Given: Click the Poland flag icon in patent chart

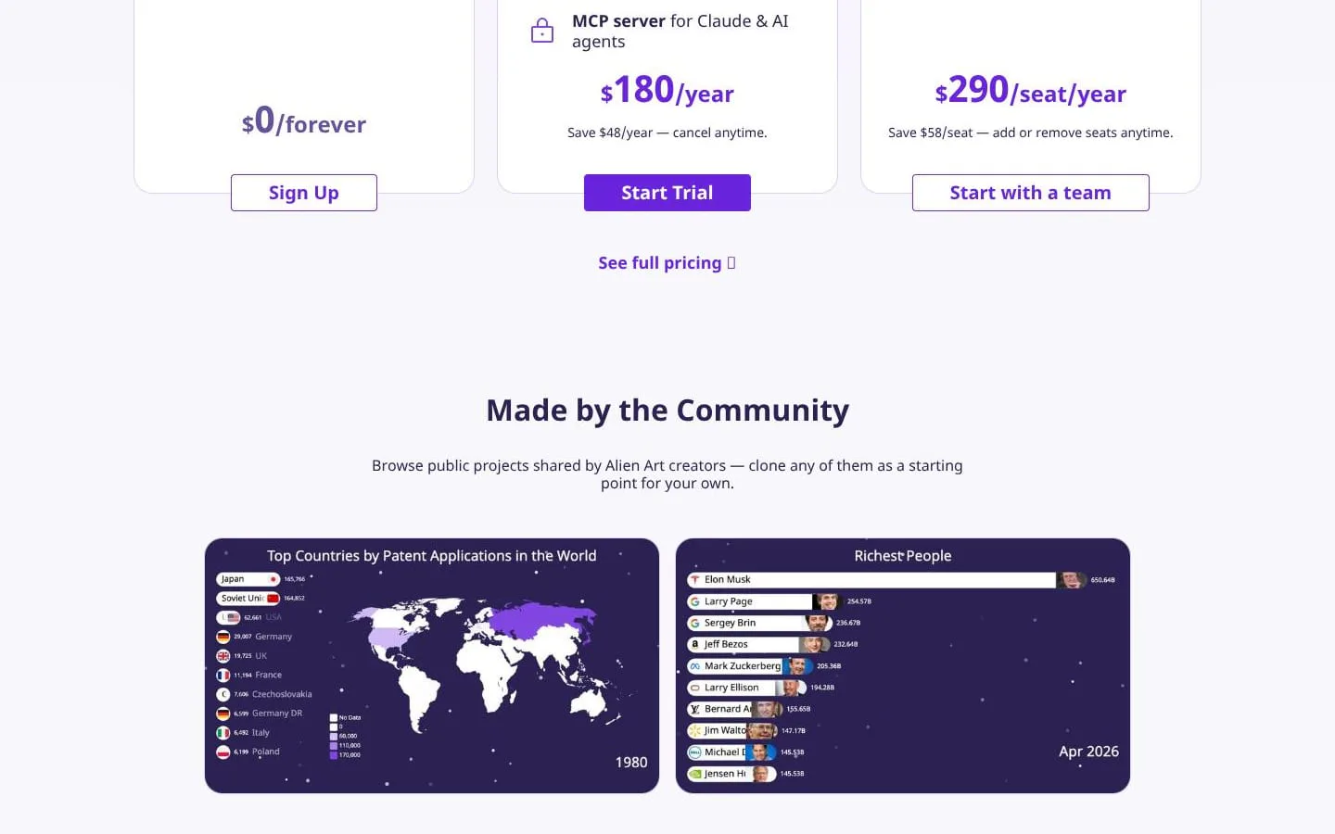Looking at the screenshot, I should click(x=223, y=752).
